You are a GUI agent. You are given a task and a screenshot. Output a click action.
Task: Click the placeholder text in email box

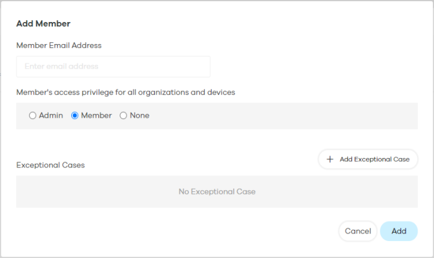pyautogui.click(x=62, y=66)
